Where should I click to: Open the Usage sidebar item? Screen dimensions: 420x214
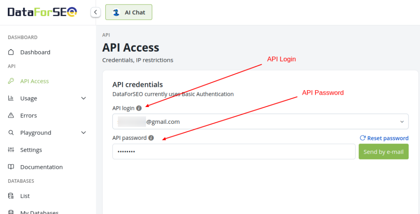point(29,98)
